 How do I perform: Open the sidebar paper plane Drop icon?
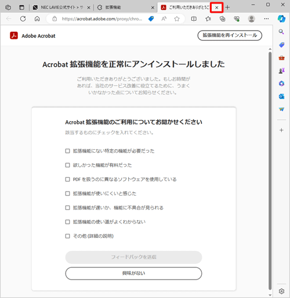tap(281, 109)
